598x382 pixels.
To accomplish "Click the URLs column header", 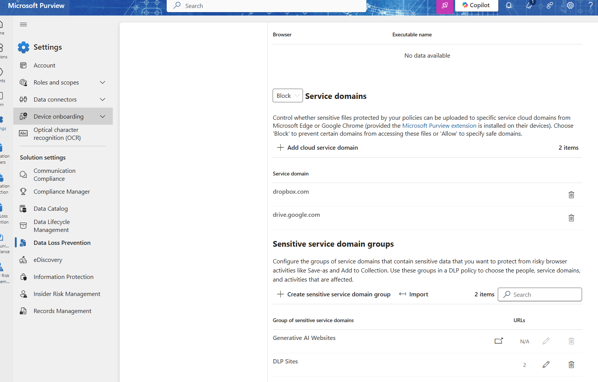I will pos(519,320).
